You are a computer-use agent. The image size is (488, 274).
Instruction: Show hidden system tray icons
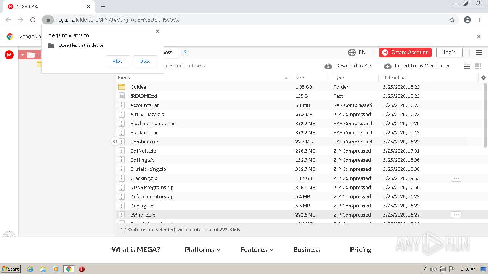[x=425, y=269]
